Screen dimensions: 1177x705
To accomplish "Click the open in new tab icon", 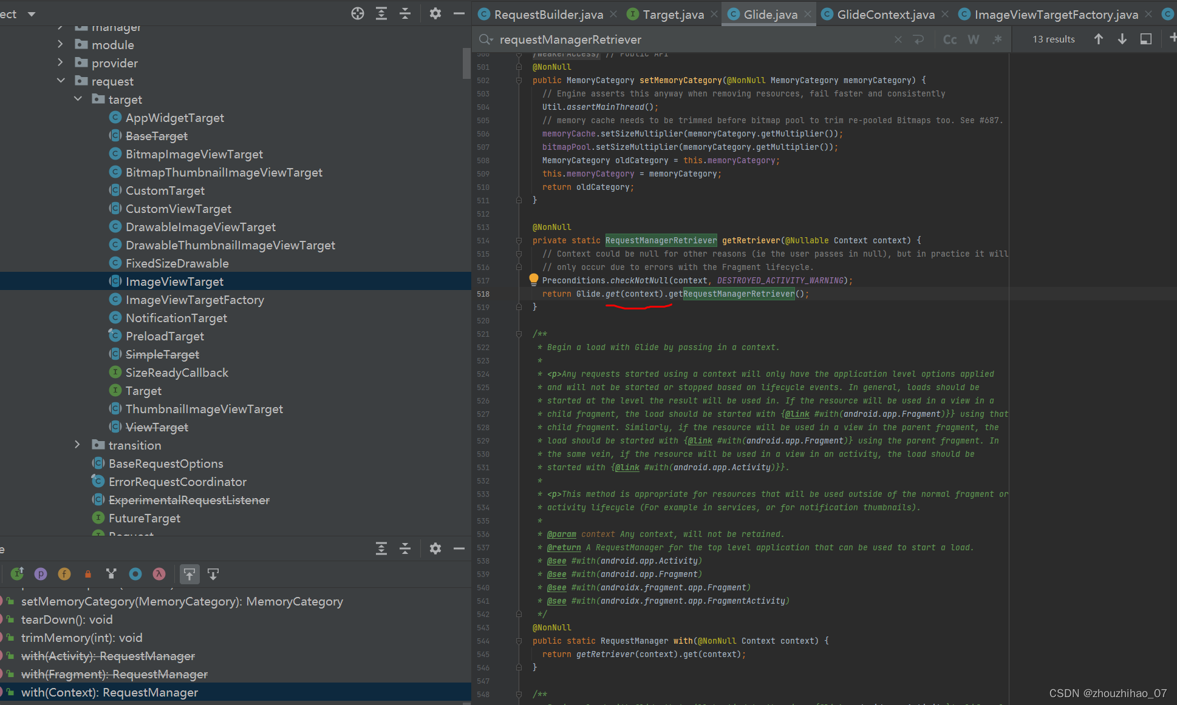I will pyautogui.click(x=1144, y=39).
